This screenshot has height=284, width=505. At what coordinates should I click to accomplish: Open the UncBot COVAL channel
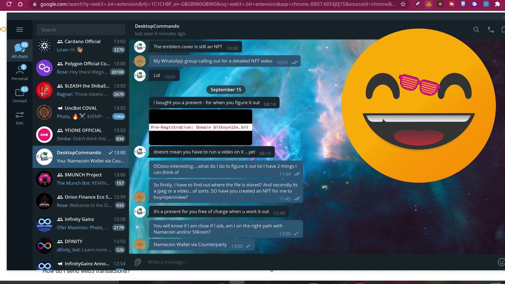tap(81, 112)
